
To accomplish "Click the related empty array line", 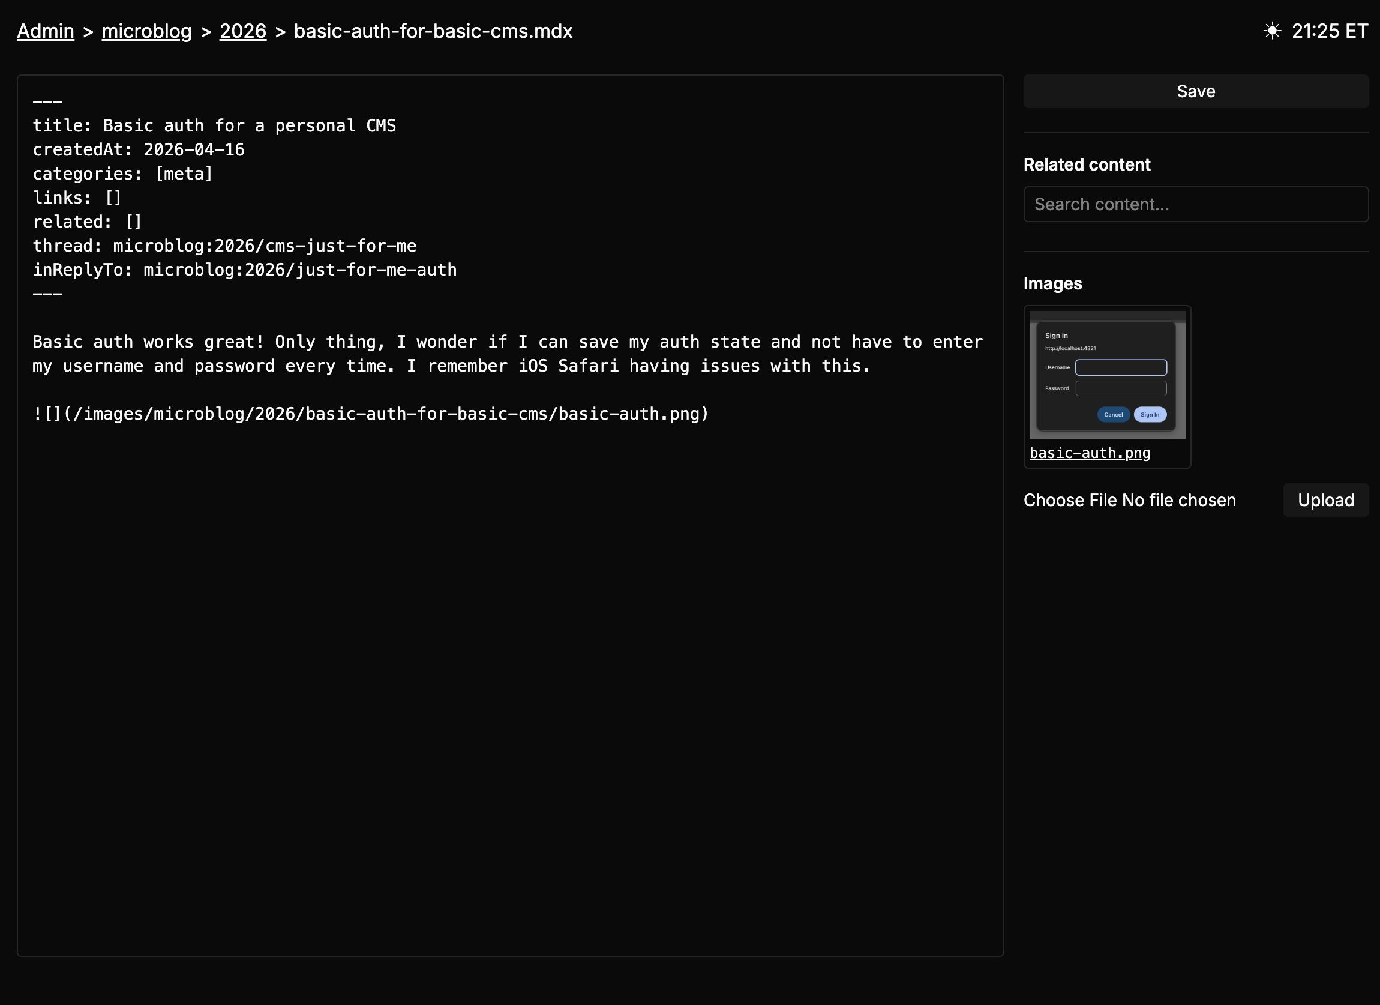I will coord(88,222).
